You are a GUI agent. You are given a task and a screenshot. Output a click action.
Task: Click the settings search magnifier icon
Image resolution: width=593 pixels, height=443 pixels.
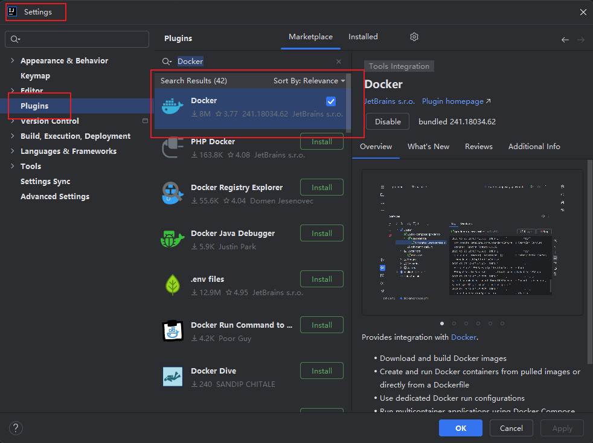click(x=15, y=39)
